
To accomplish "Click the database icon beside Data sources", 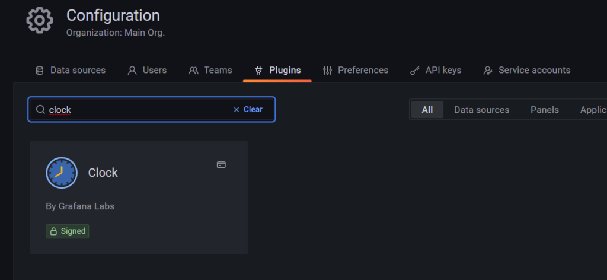I will [40, 71].
